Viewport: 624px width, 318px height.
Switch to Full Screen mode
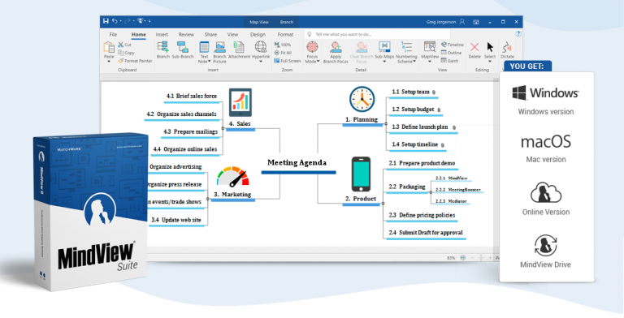tap(288, 61)
